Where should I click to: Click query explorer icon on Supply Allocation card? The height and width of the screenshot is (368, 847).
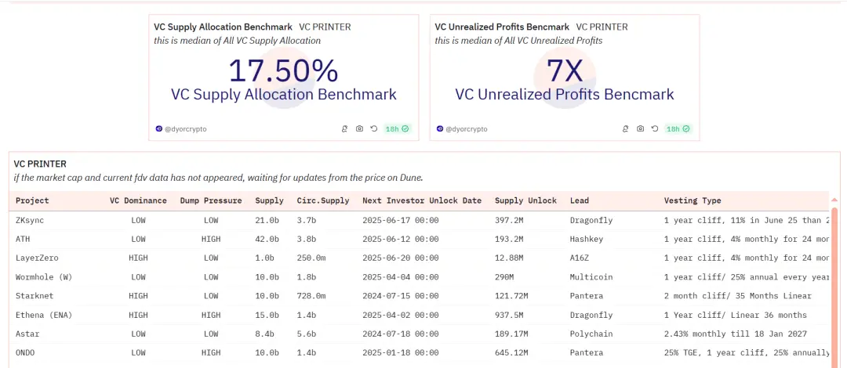(344, 128)
